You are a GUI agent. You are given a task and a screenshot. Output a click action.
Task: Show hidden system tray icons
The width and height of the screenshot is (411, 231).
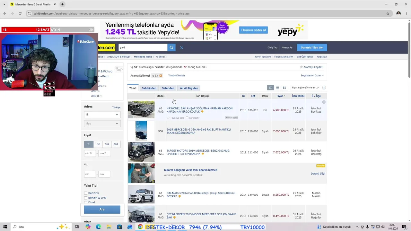[x=357, y=227]
